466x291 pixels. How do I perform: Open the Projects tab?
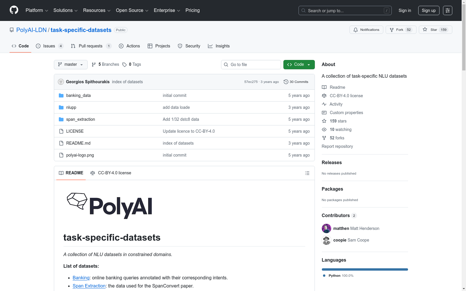click(x=159, y=46)
